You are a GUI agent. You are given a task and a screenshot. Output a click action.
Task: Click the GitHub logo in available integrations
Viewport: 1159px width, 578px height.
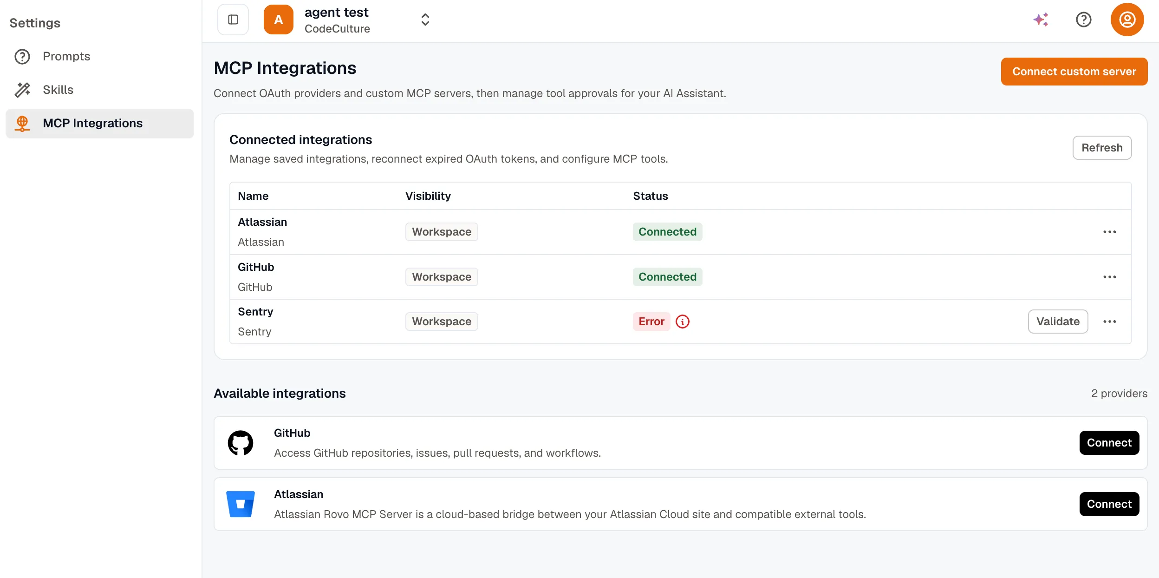tap(241, 443)
